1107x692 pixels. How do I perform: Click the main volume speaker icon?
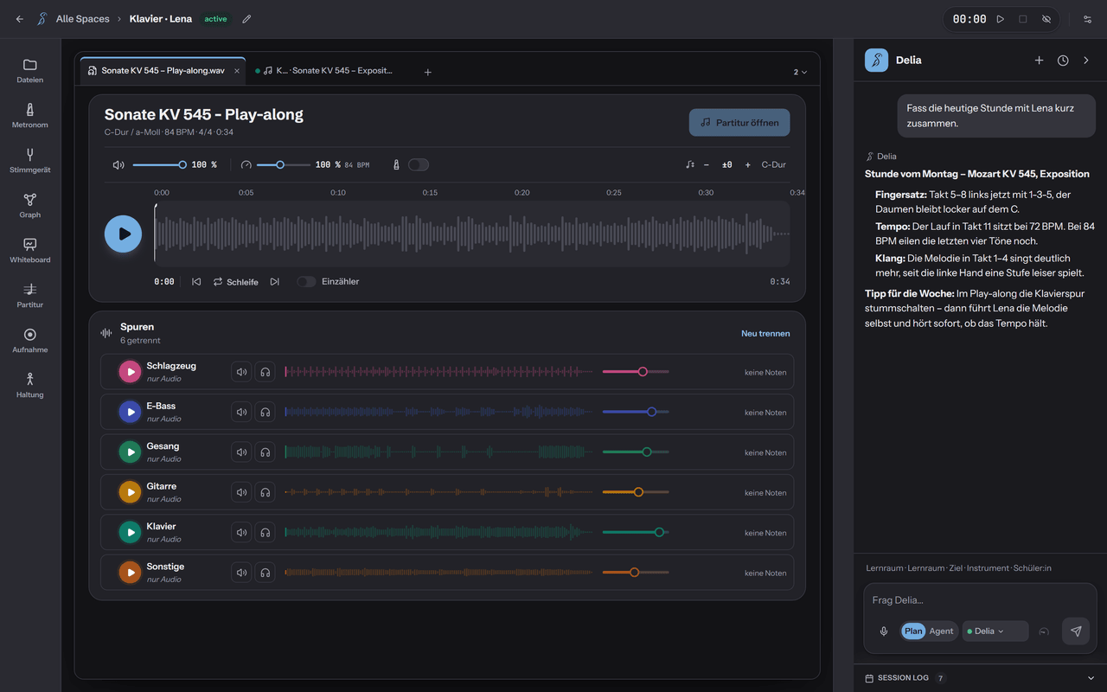(118, 164)
